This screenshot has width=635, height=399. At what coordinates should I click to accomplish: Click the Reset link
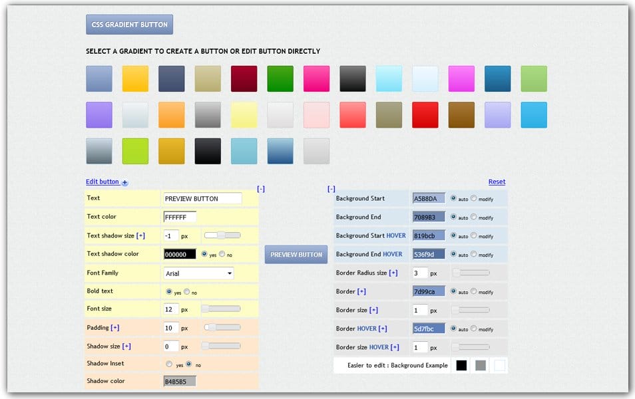click(497, 182)
